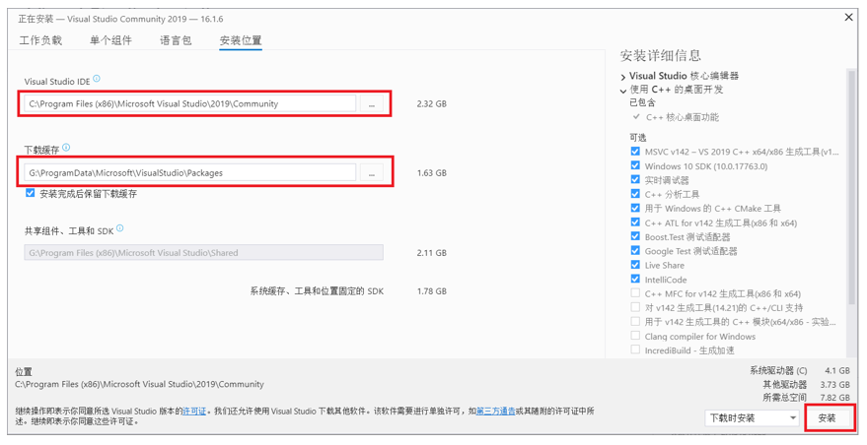Enable IncrediBuild - 生成加速
Screen dimensions: 867x445
click(x=635, y=350)
